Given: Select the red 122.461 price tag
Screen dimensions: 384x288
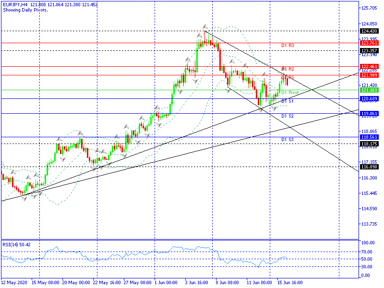Looking at the screenshot, I should tap(368, 67).
